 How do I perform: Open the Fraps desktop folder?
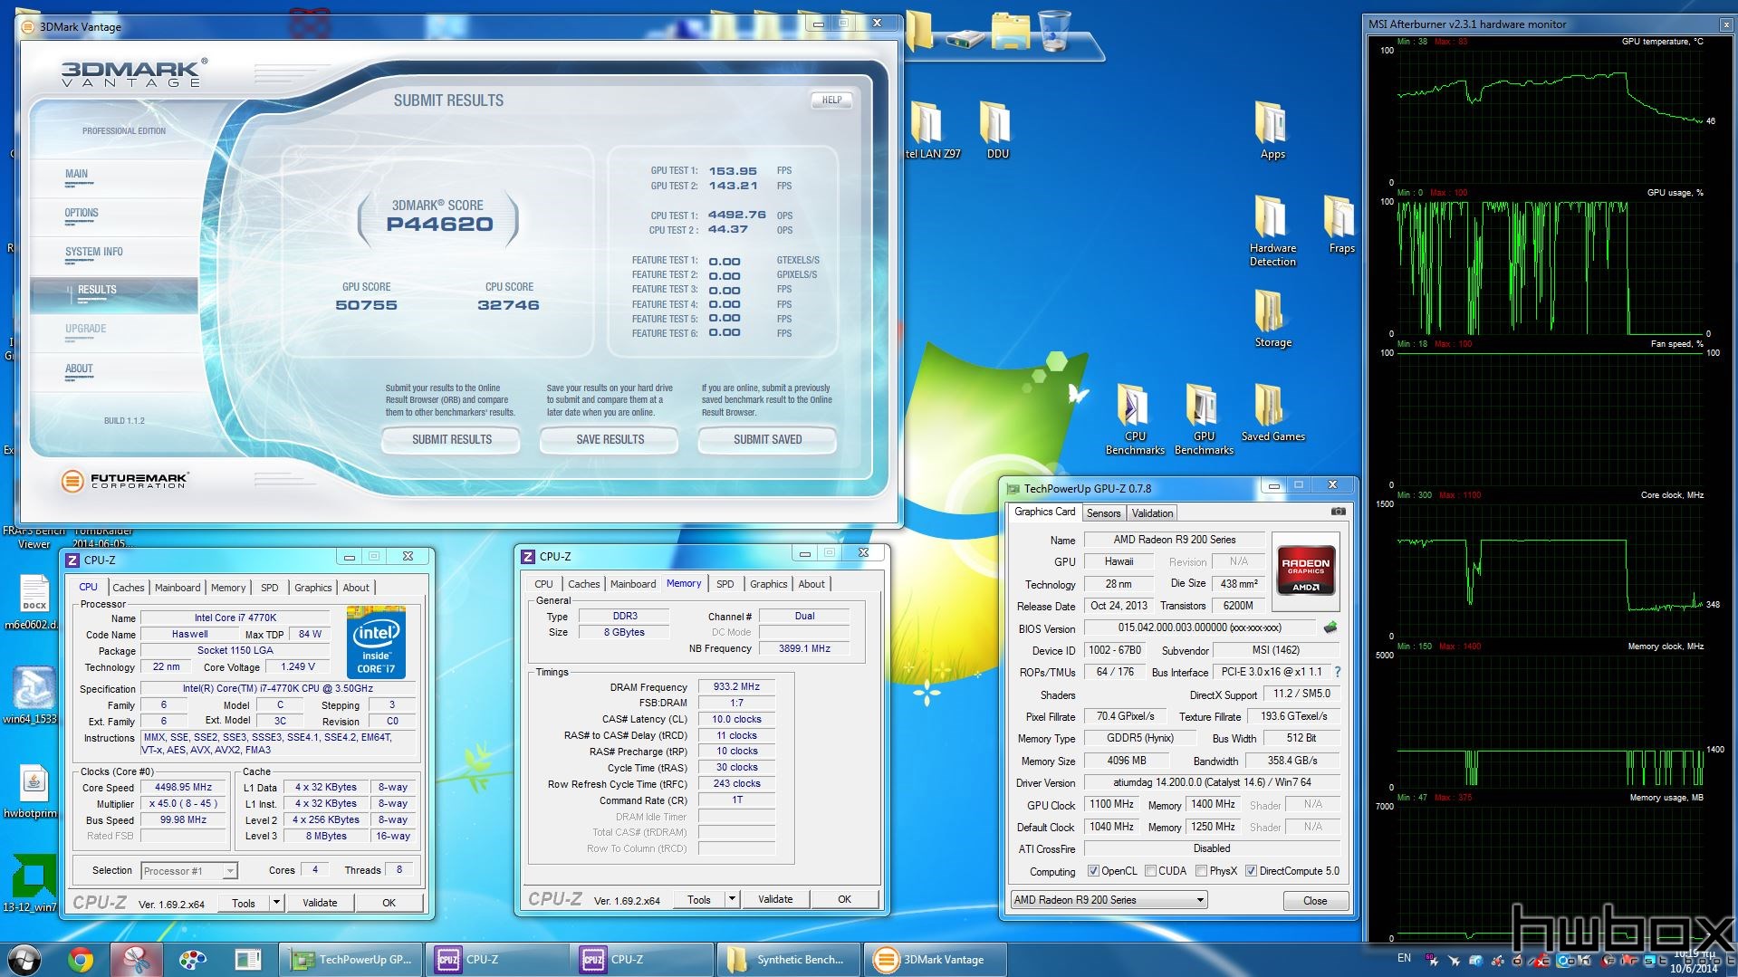coord(1341,224)
